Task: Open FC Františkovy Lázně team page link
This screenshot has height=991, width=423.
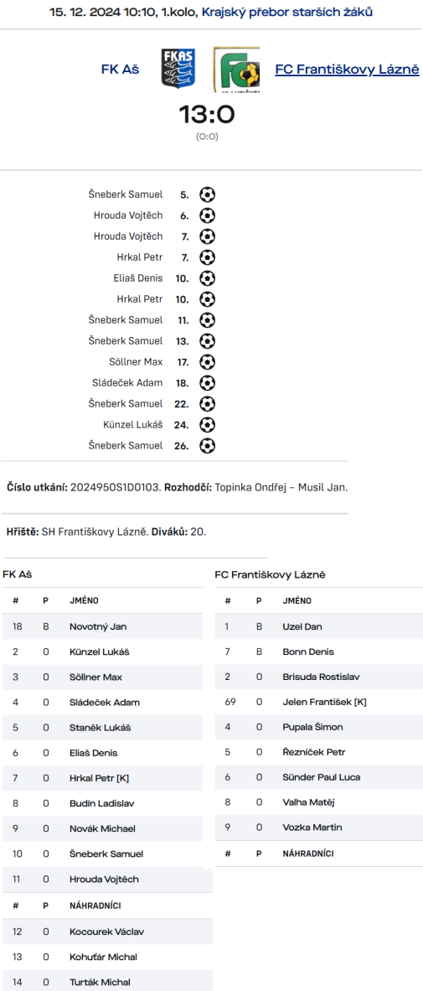Action: tap(348, 70)
